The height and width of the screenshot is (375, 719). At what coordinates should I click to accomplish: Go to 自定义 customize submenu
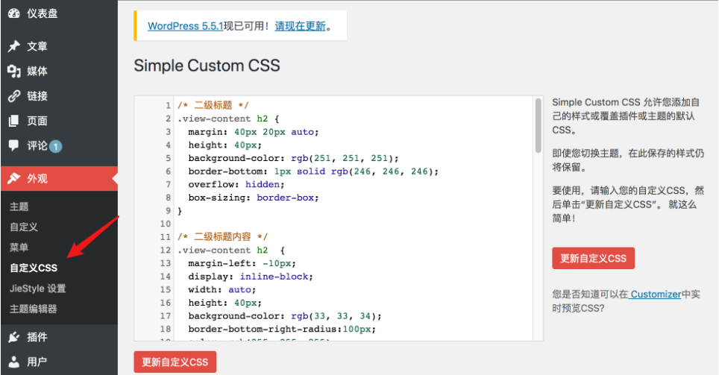(x=24, y=227)
